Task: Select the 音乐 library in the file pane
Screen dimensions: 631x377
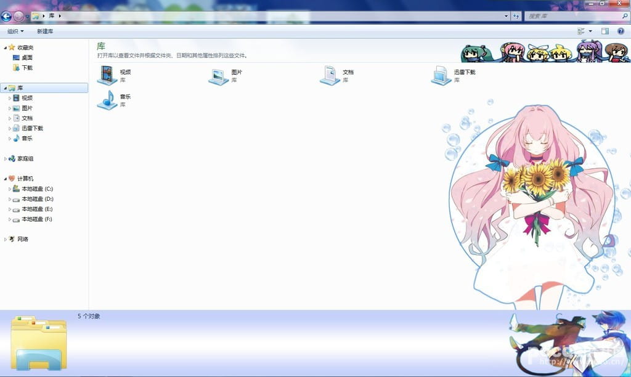Action: pos(114,100)
